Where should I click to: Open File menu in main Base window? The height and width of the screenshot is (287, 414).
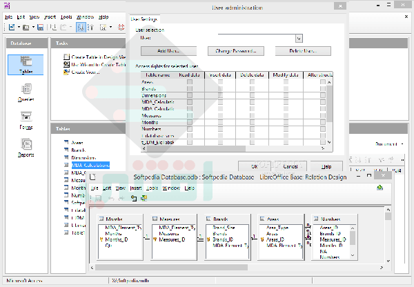[9, 17]
